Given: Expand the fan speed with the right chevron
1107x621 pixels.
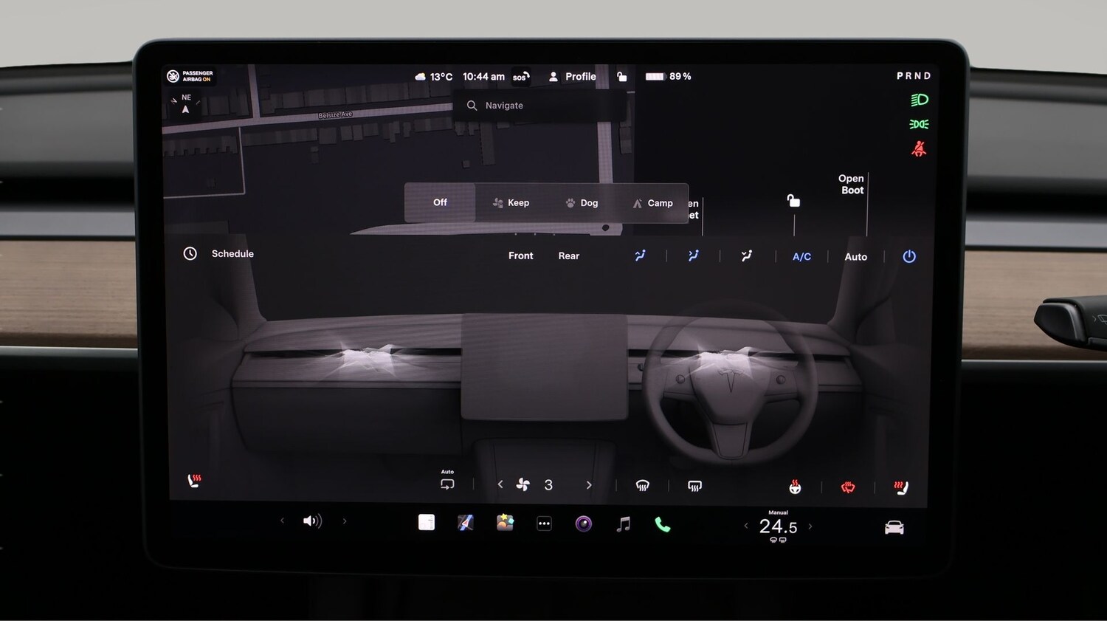Looking at the screenshot, I should click(x=589, y=484).
